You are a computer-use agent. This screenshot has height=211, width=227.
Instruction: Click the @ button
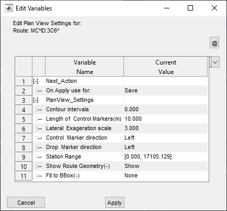pos(214,43)
